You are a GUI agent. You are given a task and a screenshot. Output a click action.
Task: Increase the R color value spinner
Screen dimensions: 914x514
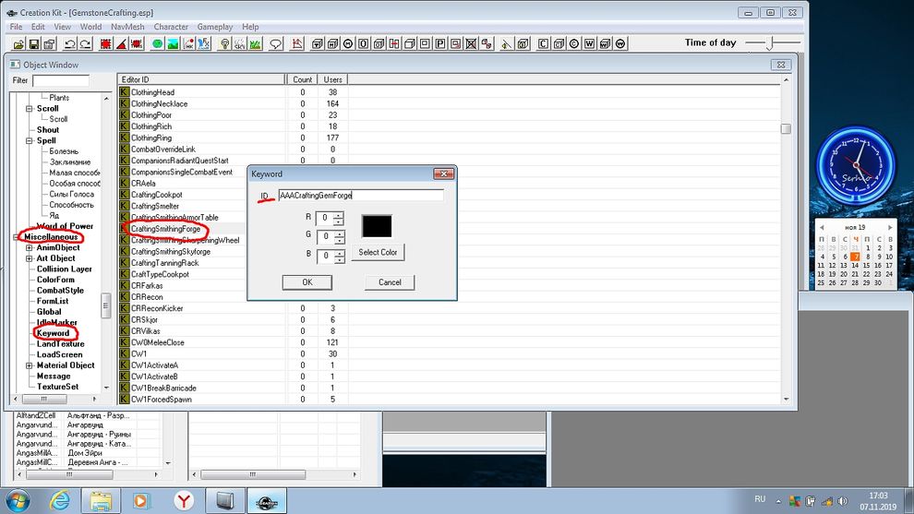tap(339, 215)
